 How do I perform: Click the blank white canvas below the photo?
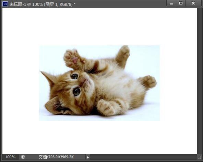tap(99, 137)
